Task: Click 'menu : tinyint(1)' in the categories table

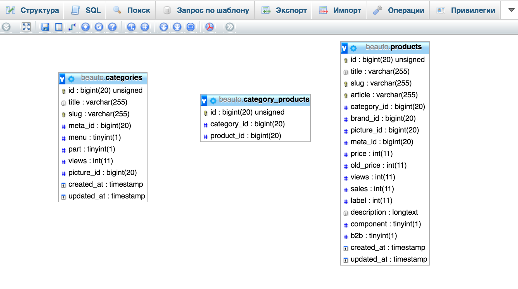Action: click(x=103, y=138)
